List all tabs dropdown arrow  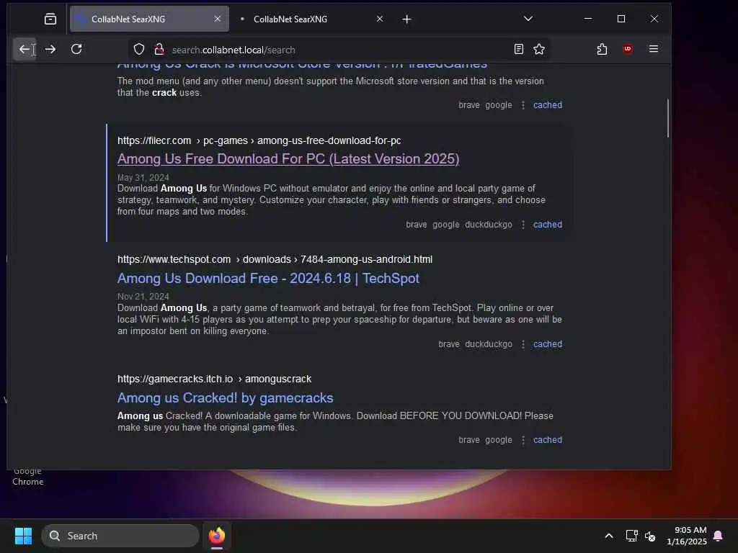(528, 19)
